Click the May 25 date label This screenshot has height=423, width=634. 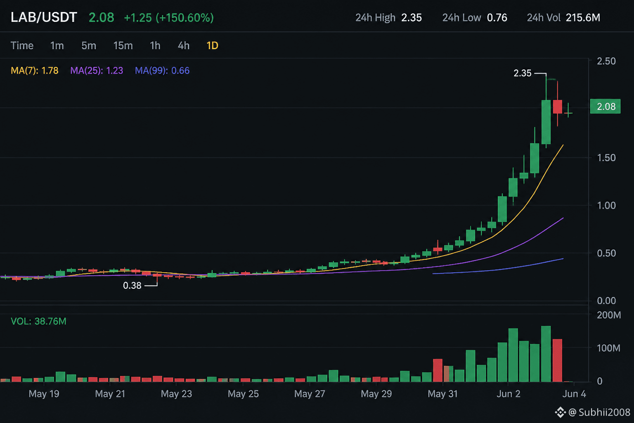[243, 394]
